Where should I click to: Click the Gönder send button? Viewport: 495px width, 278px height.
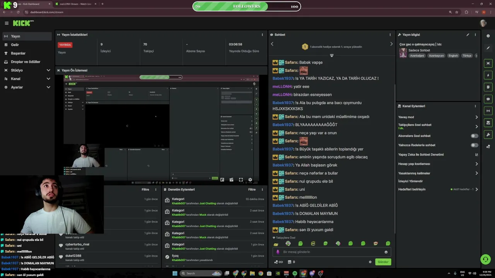[x=383, y=262]
